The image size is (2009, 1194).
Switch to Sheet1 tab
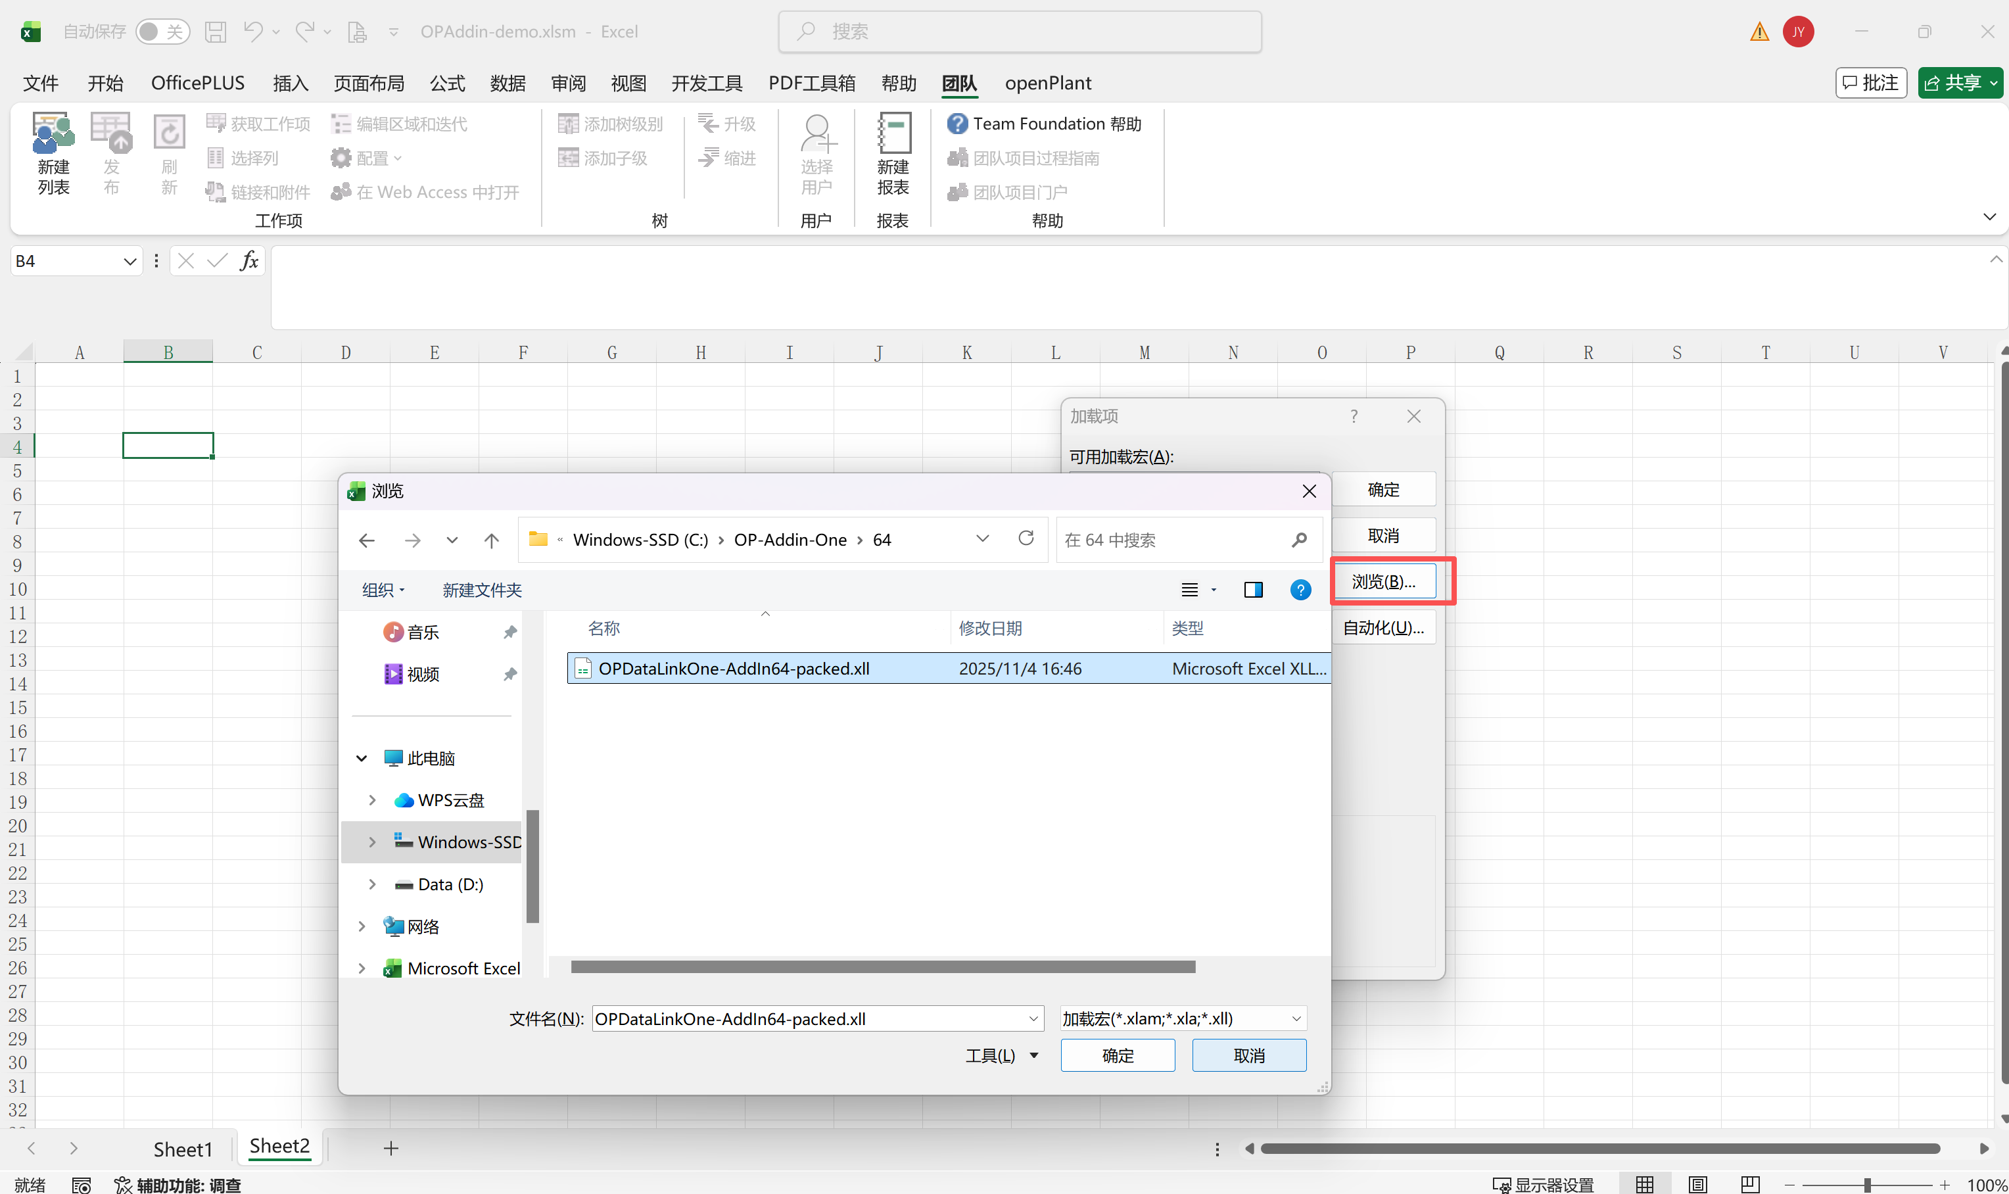183,1148
